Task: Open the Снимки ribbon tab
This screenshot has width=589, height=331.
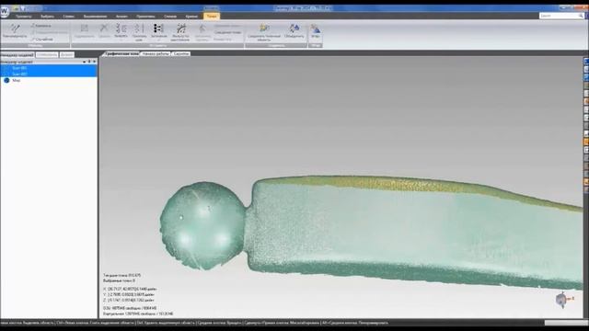Action: 169,17
